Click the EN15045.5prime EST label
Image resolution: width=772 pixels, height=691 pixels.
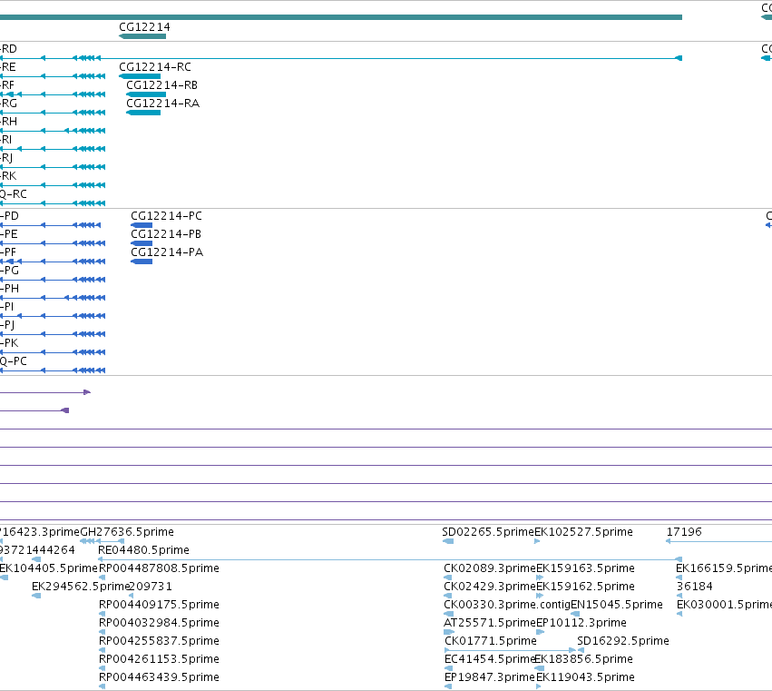pos(617,605)
